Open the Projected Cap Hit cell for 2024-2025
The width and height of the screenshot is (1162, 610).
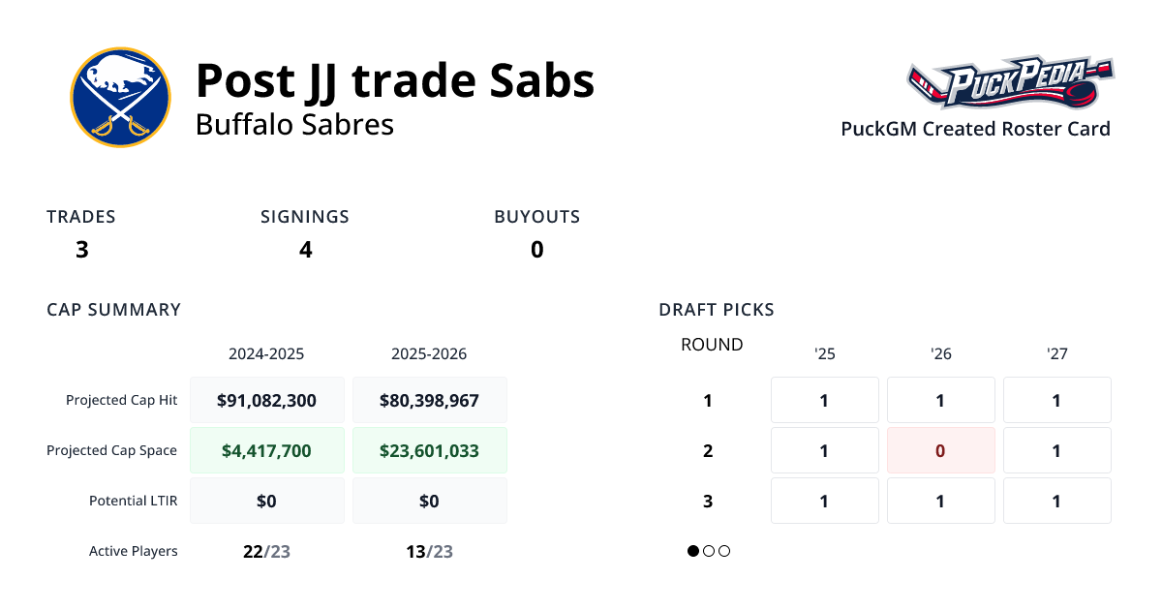267,399
